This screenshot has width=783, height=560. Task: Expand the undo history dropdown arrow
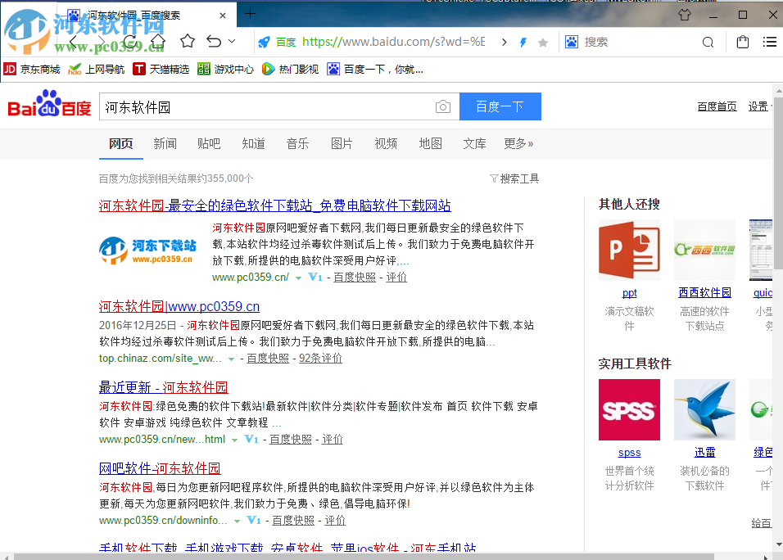(232, 41)
